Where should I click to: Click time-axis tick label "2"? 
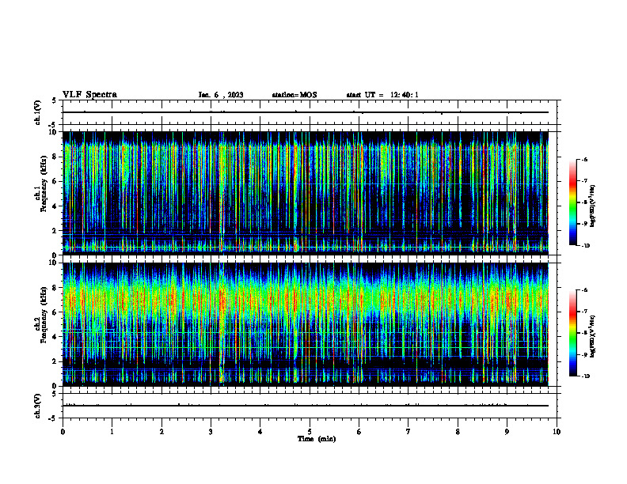[161, 432]
